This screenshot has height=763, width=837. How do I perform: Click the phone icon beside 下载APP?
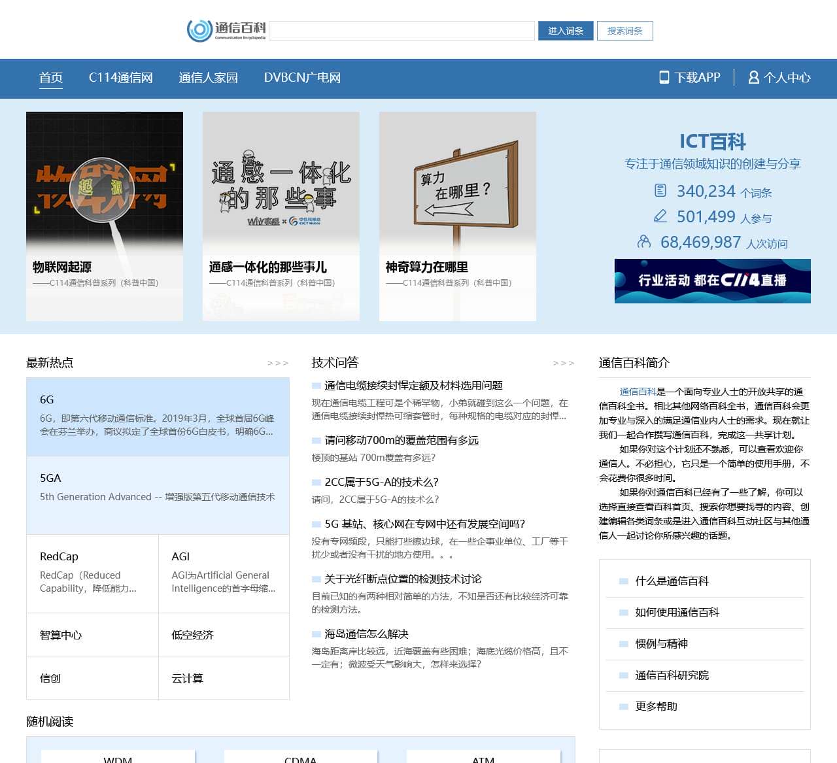pos(664,77)
